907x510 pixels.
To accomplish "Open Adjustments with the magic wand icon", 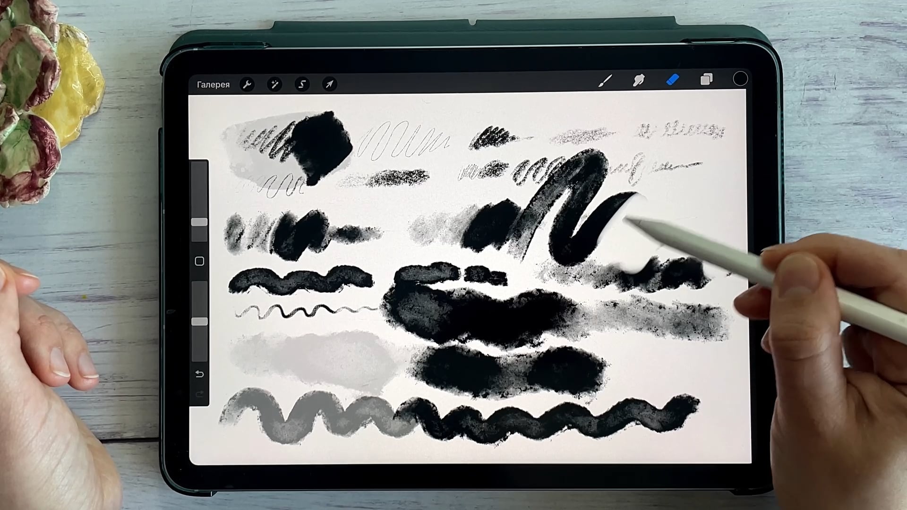I will [274, 84].
